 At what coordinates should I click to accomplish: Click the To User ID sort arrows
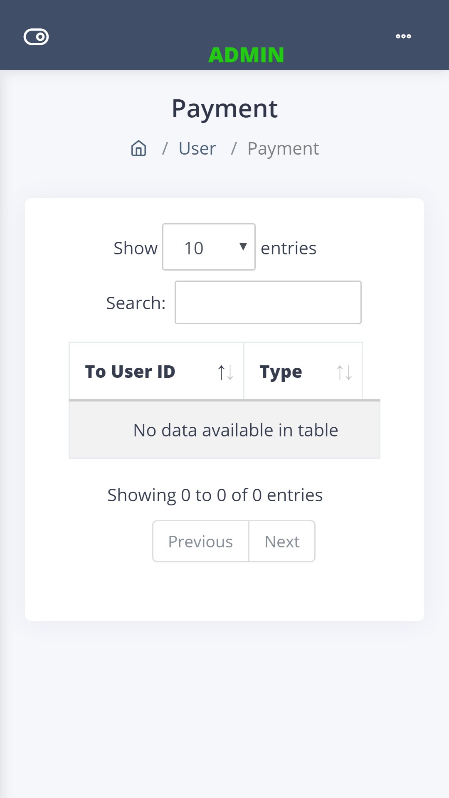pyautogui.click(x=225, y=372)
